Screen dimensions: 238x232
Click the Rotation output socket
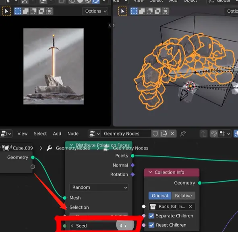(132, 175)
